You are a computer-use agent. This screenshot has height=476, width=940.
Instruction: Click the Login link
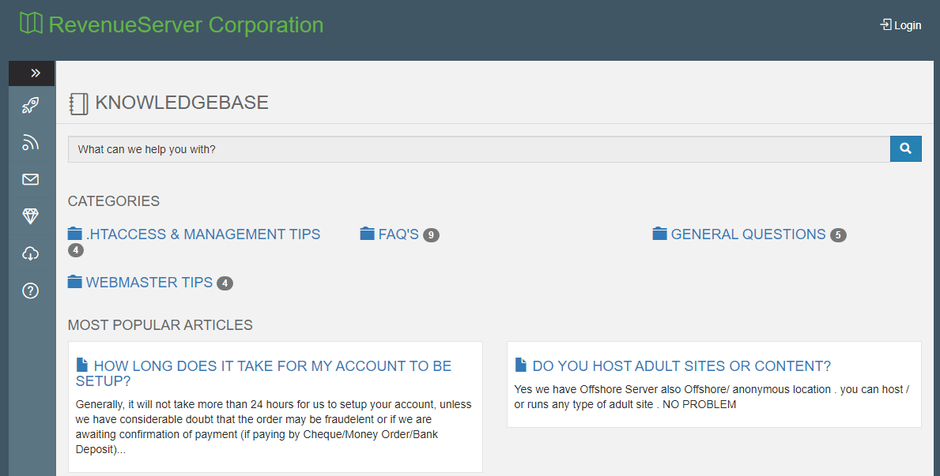tap(900, 25)
